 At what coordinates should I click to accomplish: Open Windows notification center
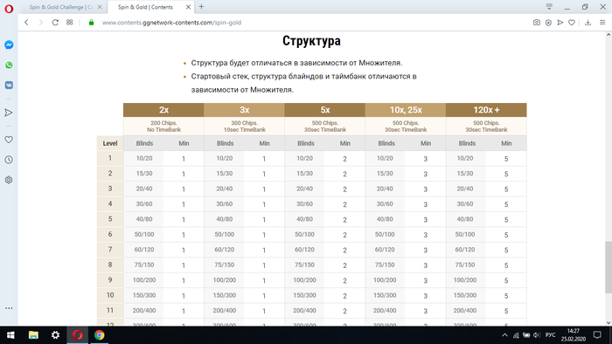coord(597,335)
